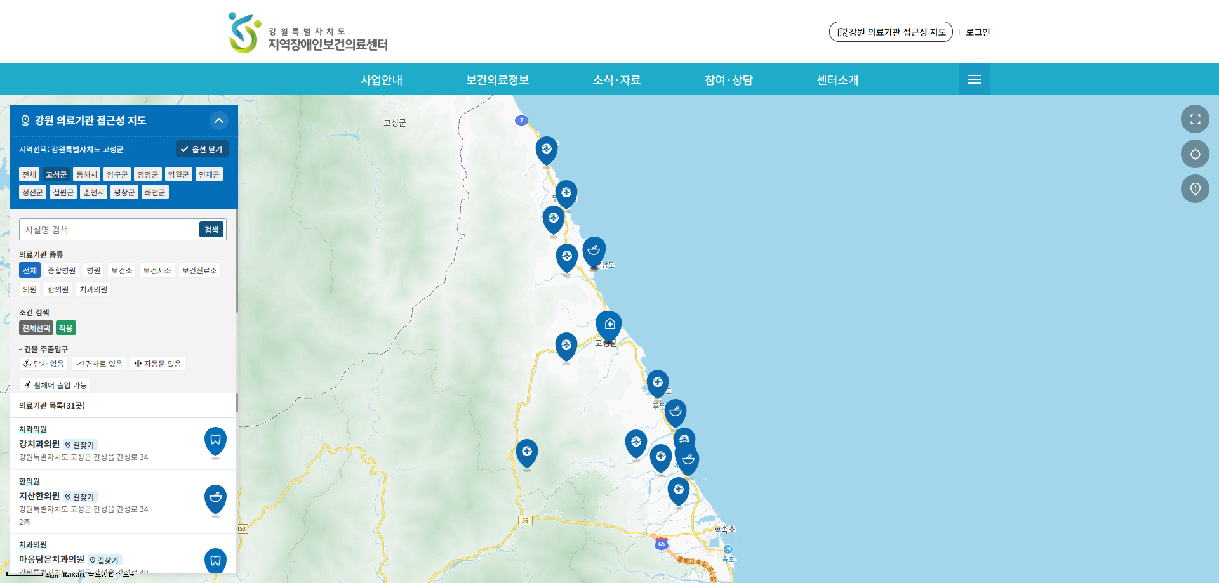Viewport: 1219px width, 583px height.
Task: Click the round map pin button
Action: [1195, 189]
